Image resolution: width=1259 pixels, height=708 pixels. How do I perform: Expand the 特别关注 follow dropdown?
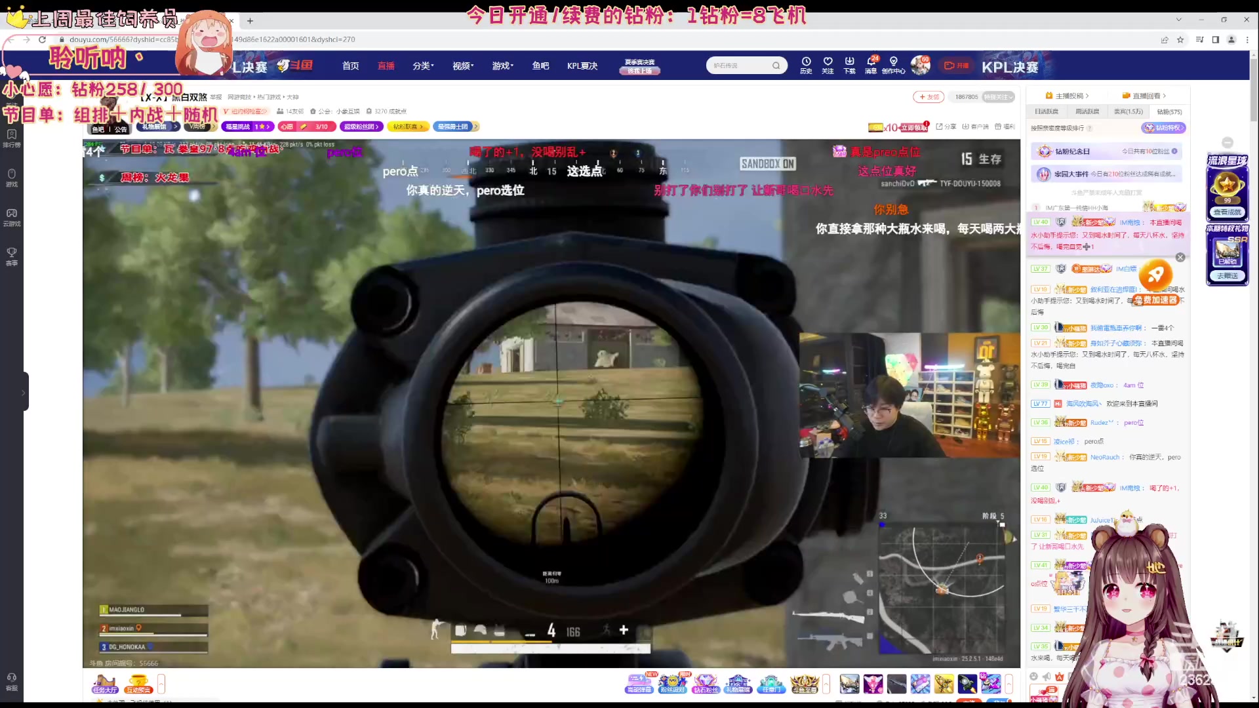click(x=999, y=97)
